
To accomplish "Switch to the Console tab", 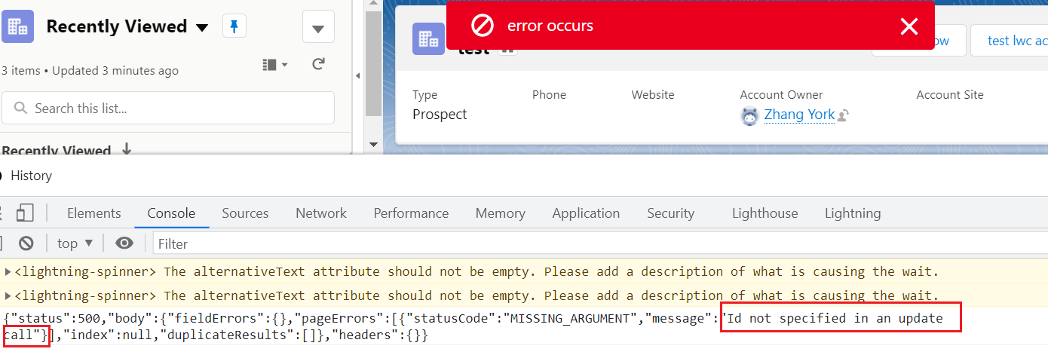I will 171,213.
